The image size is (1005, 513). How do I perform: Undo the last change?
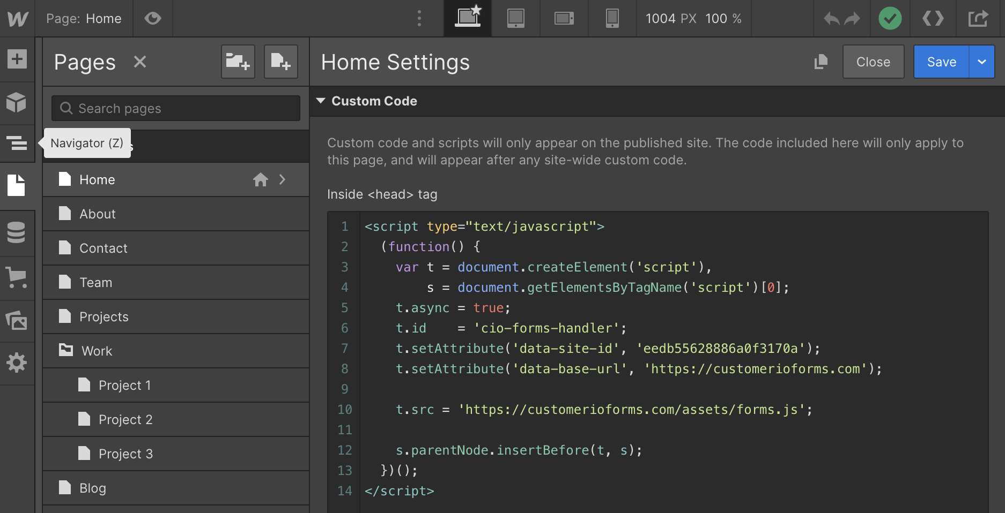[831, 19]
